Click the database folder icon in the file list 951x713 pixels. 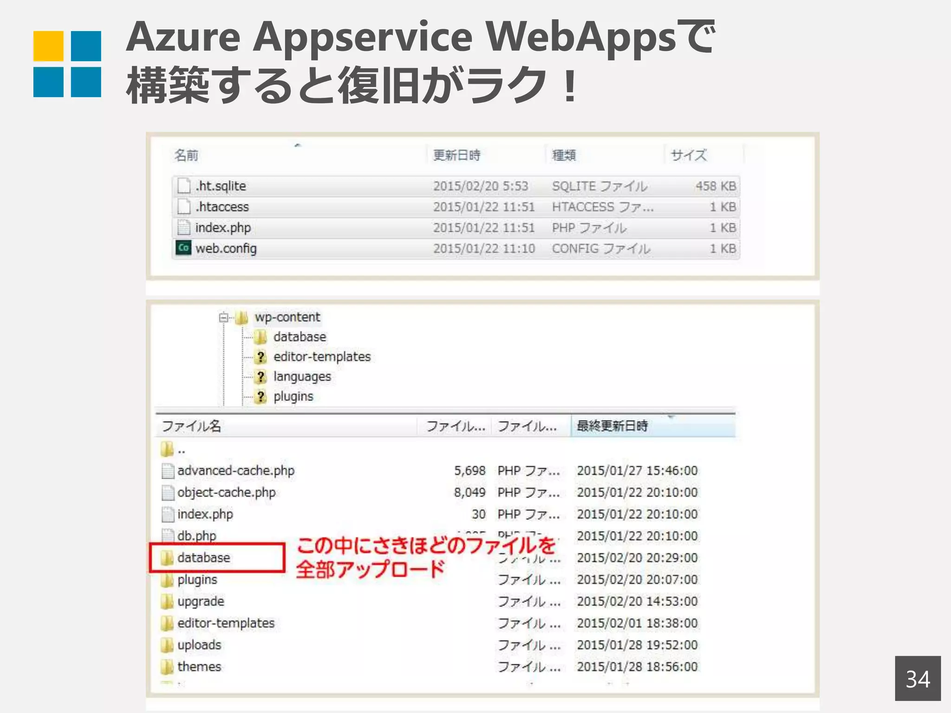tap(167, 558)
